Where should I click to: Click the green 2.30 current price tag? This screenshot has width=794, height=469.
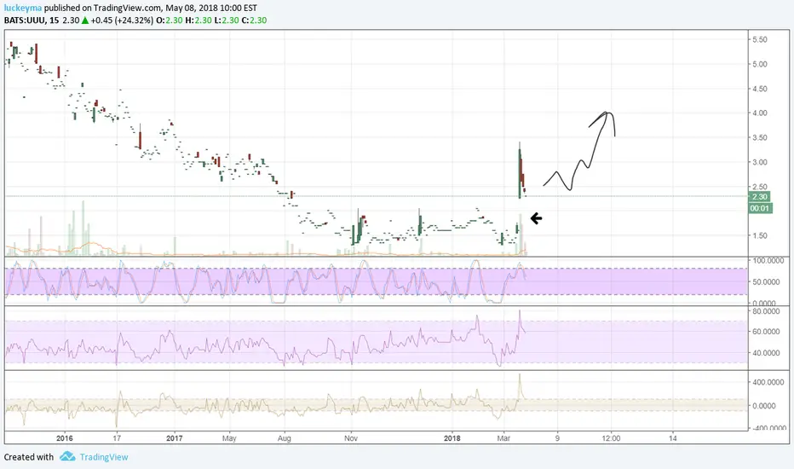(x=760, y=197)
